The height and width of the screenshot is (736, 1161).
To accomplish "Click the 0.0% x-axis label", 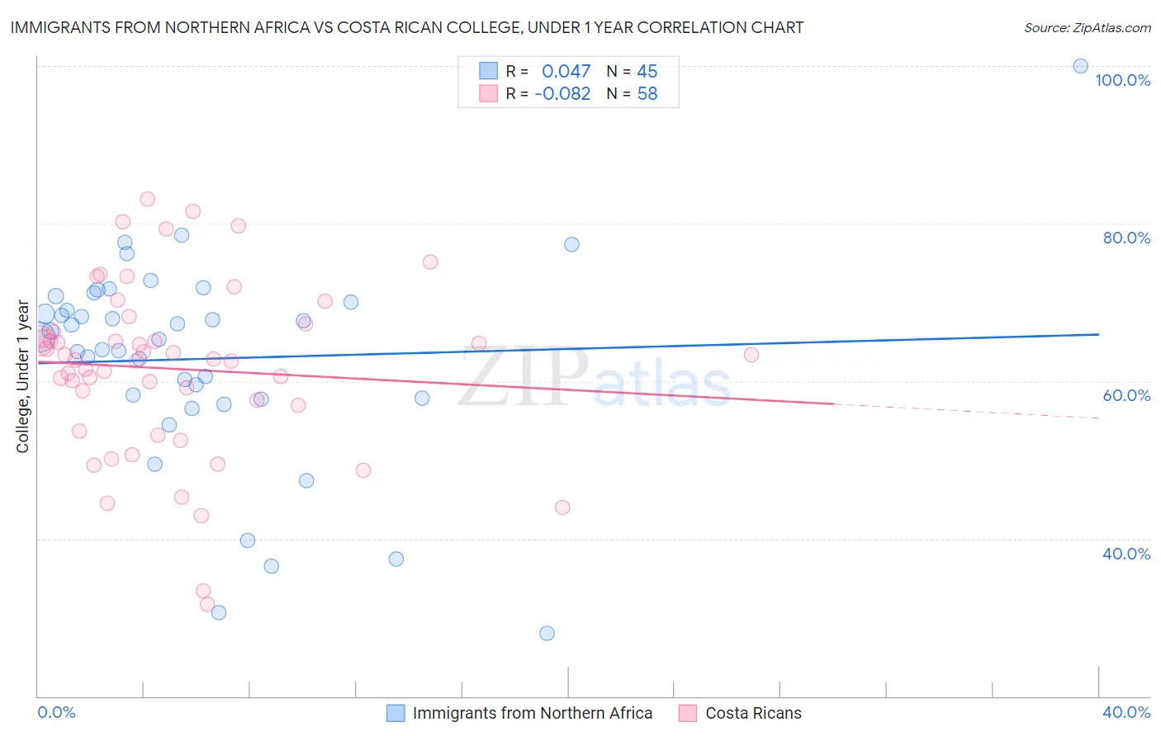I will (56, 712).
